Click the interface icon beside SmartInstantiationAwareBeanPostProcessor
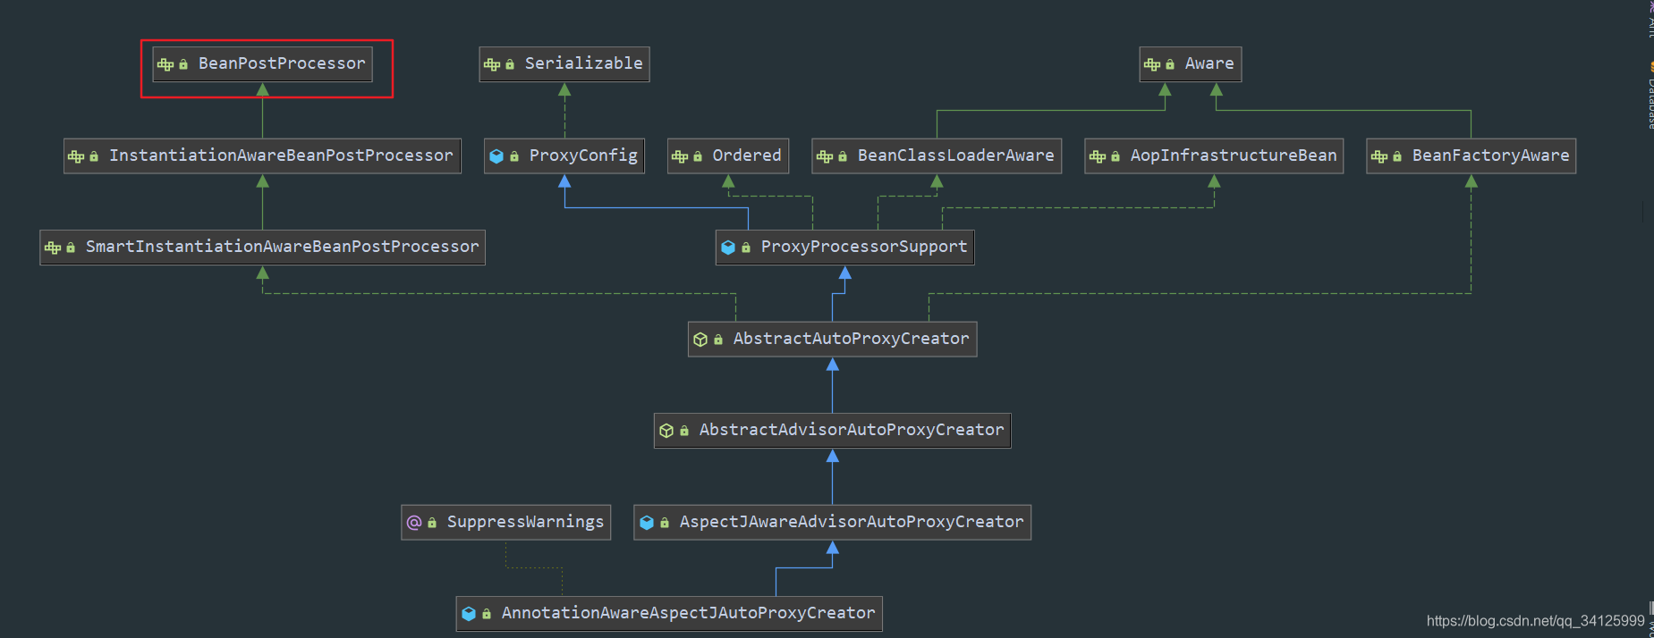 tap(53, 248)
